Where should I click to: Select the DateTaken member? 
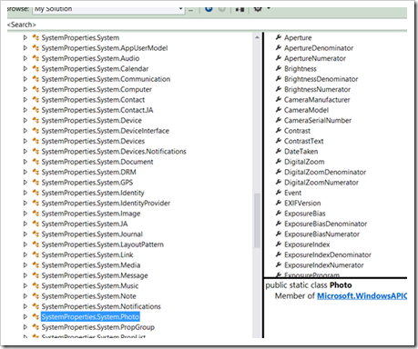[x=301, y=151]
